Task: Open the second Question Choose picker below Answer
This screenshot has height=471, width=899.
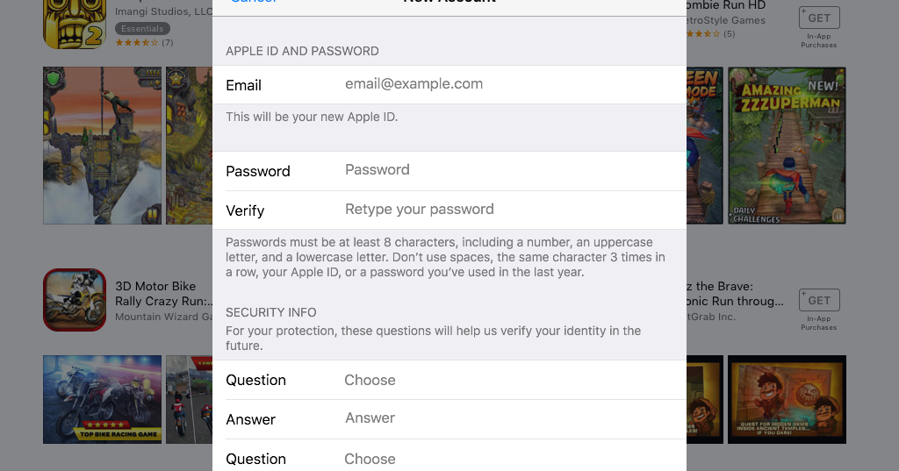Action: click(x=370, y=458)
